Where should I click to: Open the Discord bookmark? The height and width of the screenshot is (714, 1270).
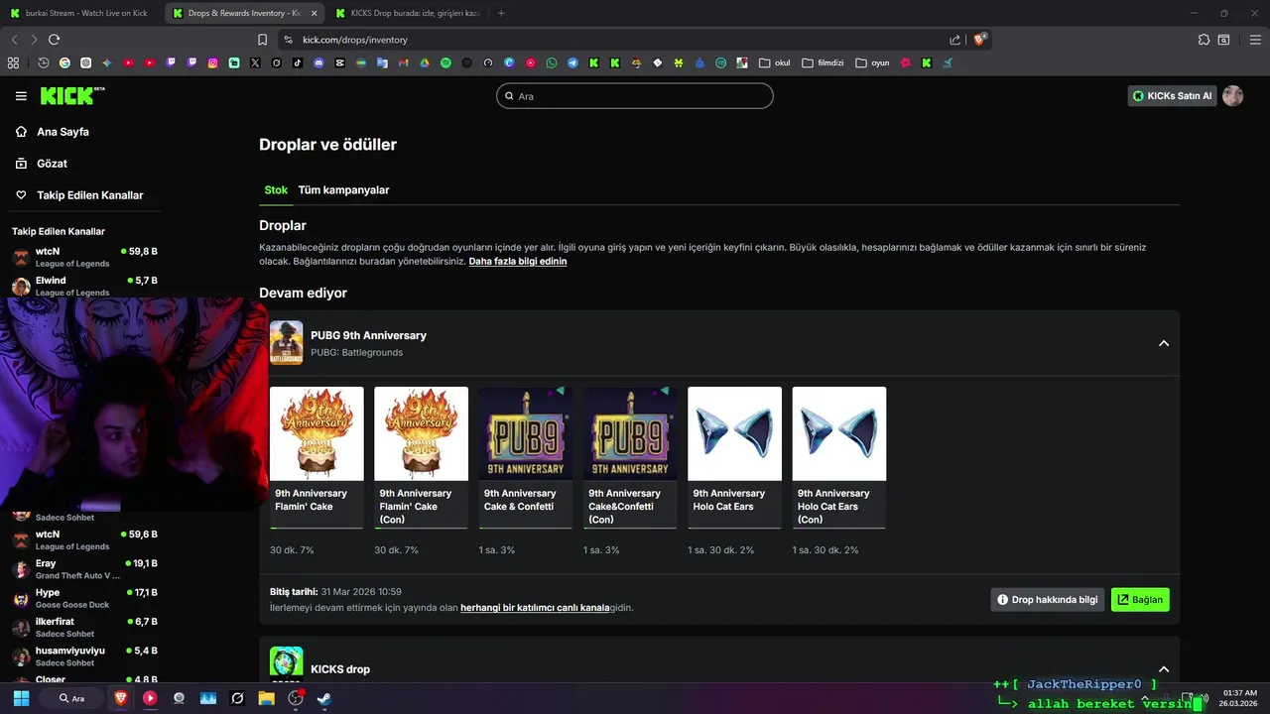coord(318,62)
